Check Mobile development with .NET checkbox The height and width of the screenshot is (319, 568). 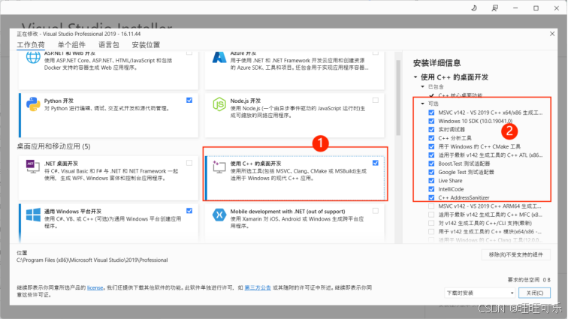[376, 211]
